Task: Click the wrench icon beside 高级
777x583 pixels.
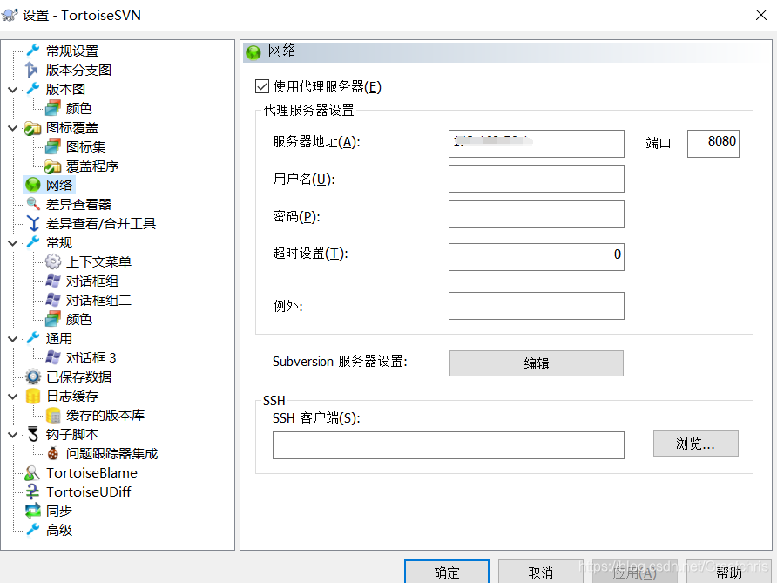Action: pyautogui.click(x=33, y=530)
